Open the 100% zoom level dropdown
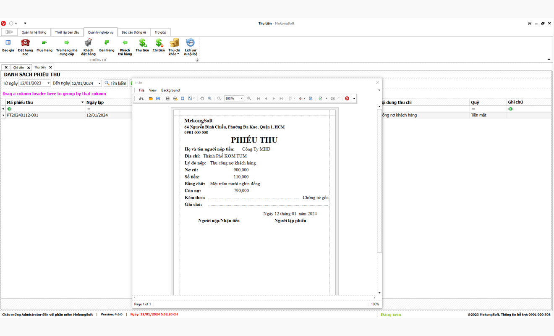Screen dimensions: 554x336 (242, 99)
